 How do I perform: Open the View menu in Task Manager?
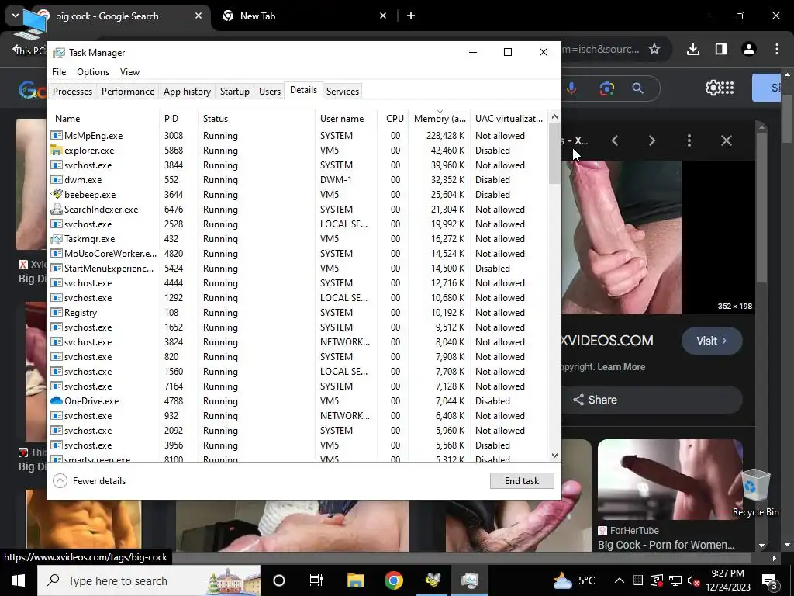point(129,72)
